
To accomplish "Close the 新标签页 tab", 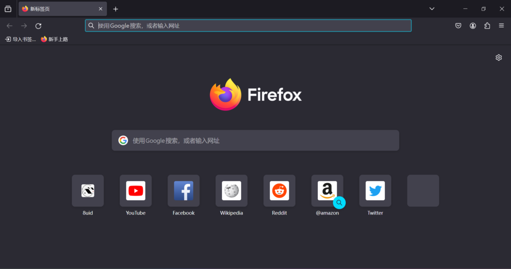I will [100, 9].
